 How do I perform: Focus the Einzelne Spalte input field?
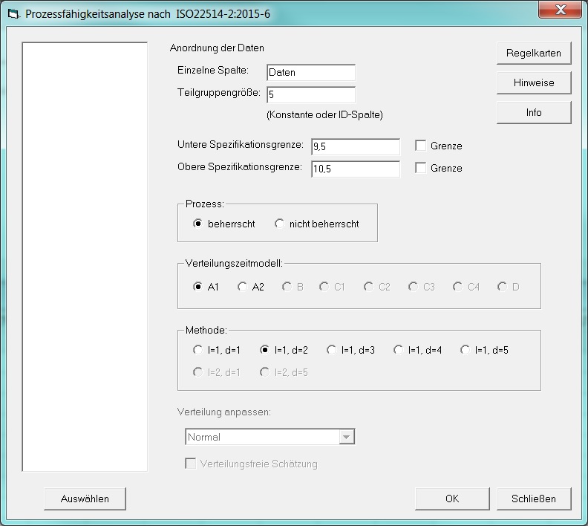(311, 72)
